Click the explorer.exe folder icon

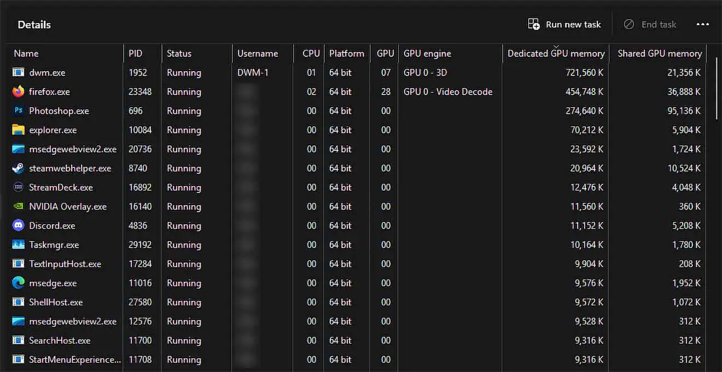19,130
